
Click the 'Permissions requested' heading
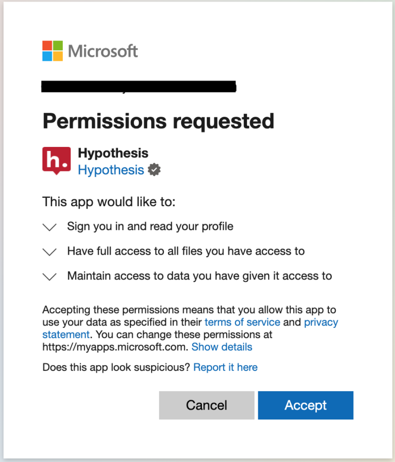pos(158,121)
